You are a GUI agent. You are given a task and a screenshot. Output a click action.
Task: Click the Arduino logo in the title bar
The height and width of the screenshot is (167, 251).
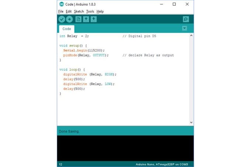click(62, 4)
